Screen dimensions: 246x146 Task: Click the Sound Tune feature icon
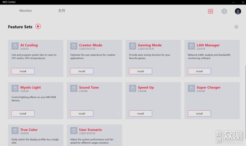pos(74,88)
